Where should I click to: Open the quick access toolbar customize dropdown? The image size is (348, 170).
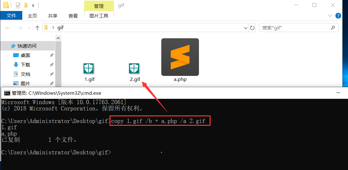click(x=33, y=6)
